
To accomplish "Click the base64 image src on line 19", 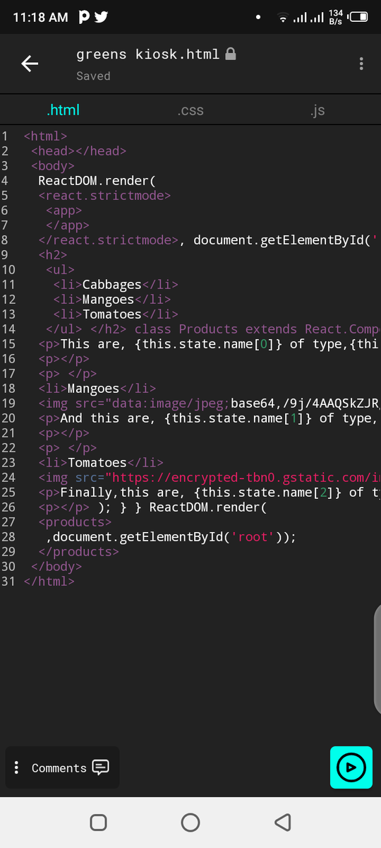I will tap(209, 403).
